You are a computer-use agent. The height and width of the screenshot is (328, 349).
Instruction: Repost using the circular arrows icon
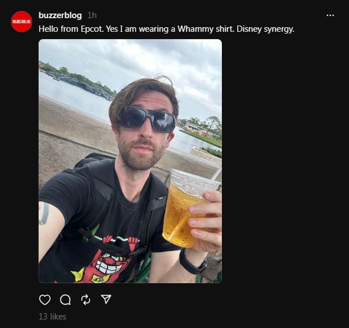(86, 300)
